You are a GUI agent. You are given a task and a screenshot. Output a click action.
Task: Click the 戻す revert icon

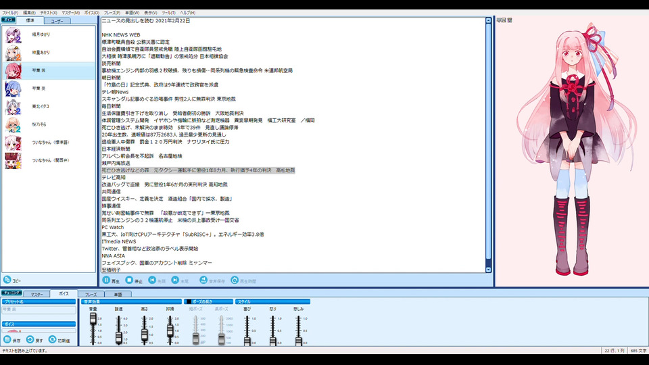click(x=30, y=339)
